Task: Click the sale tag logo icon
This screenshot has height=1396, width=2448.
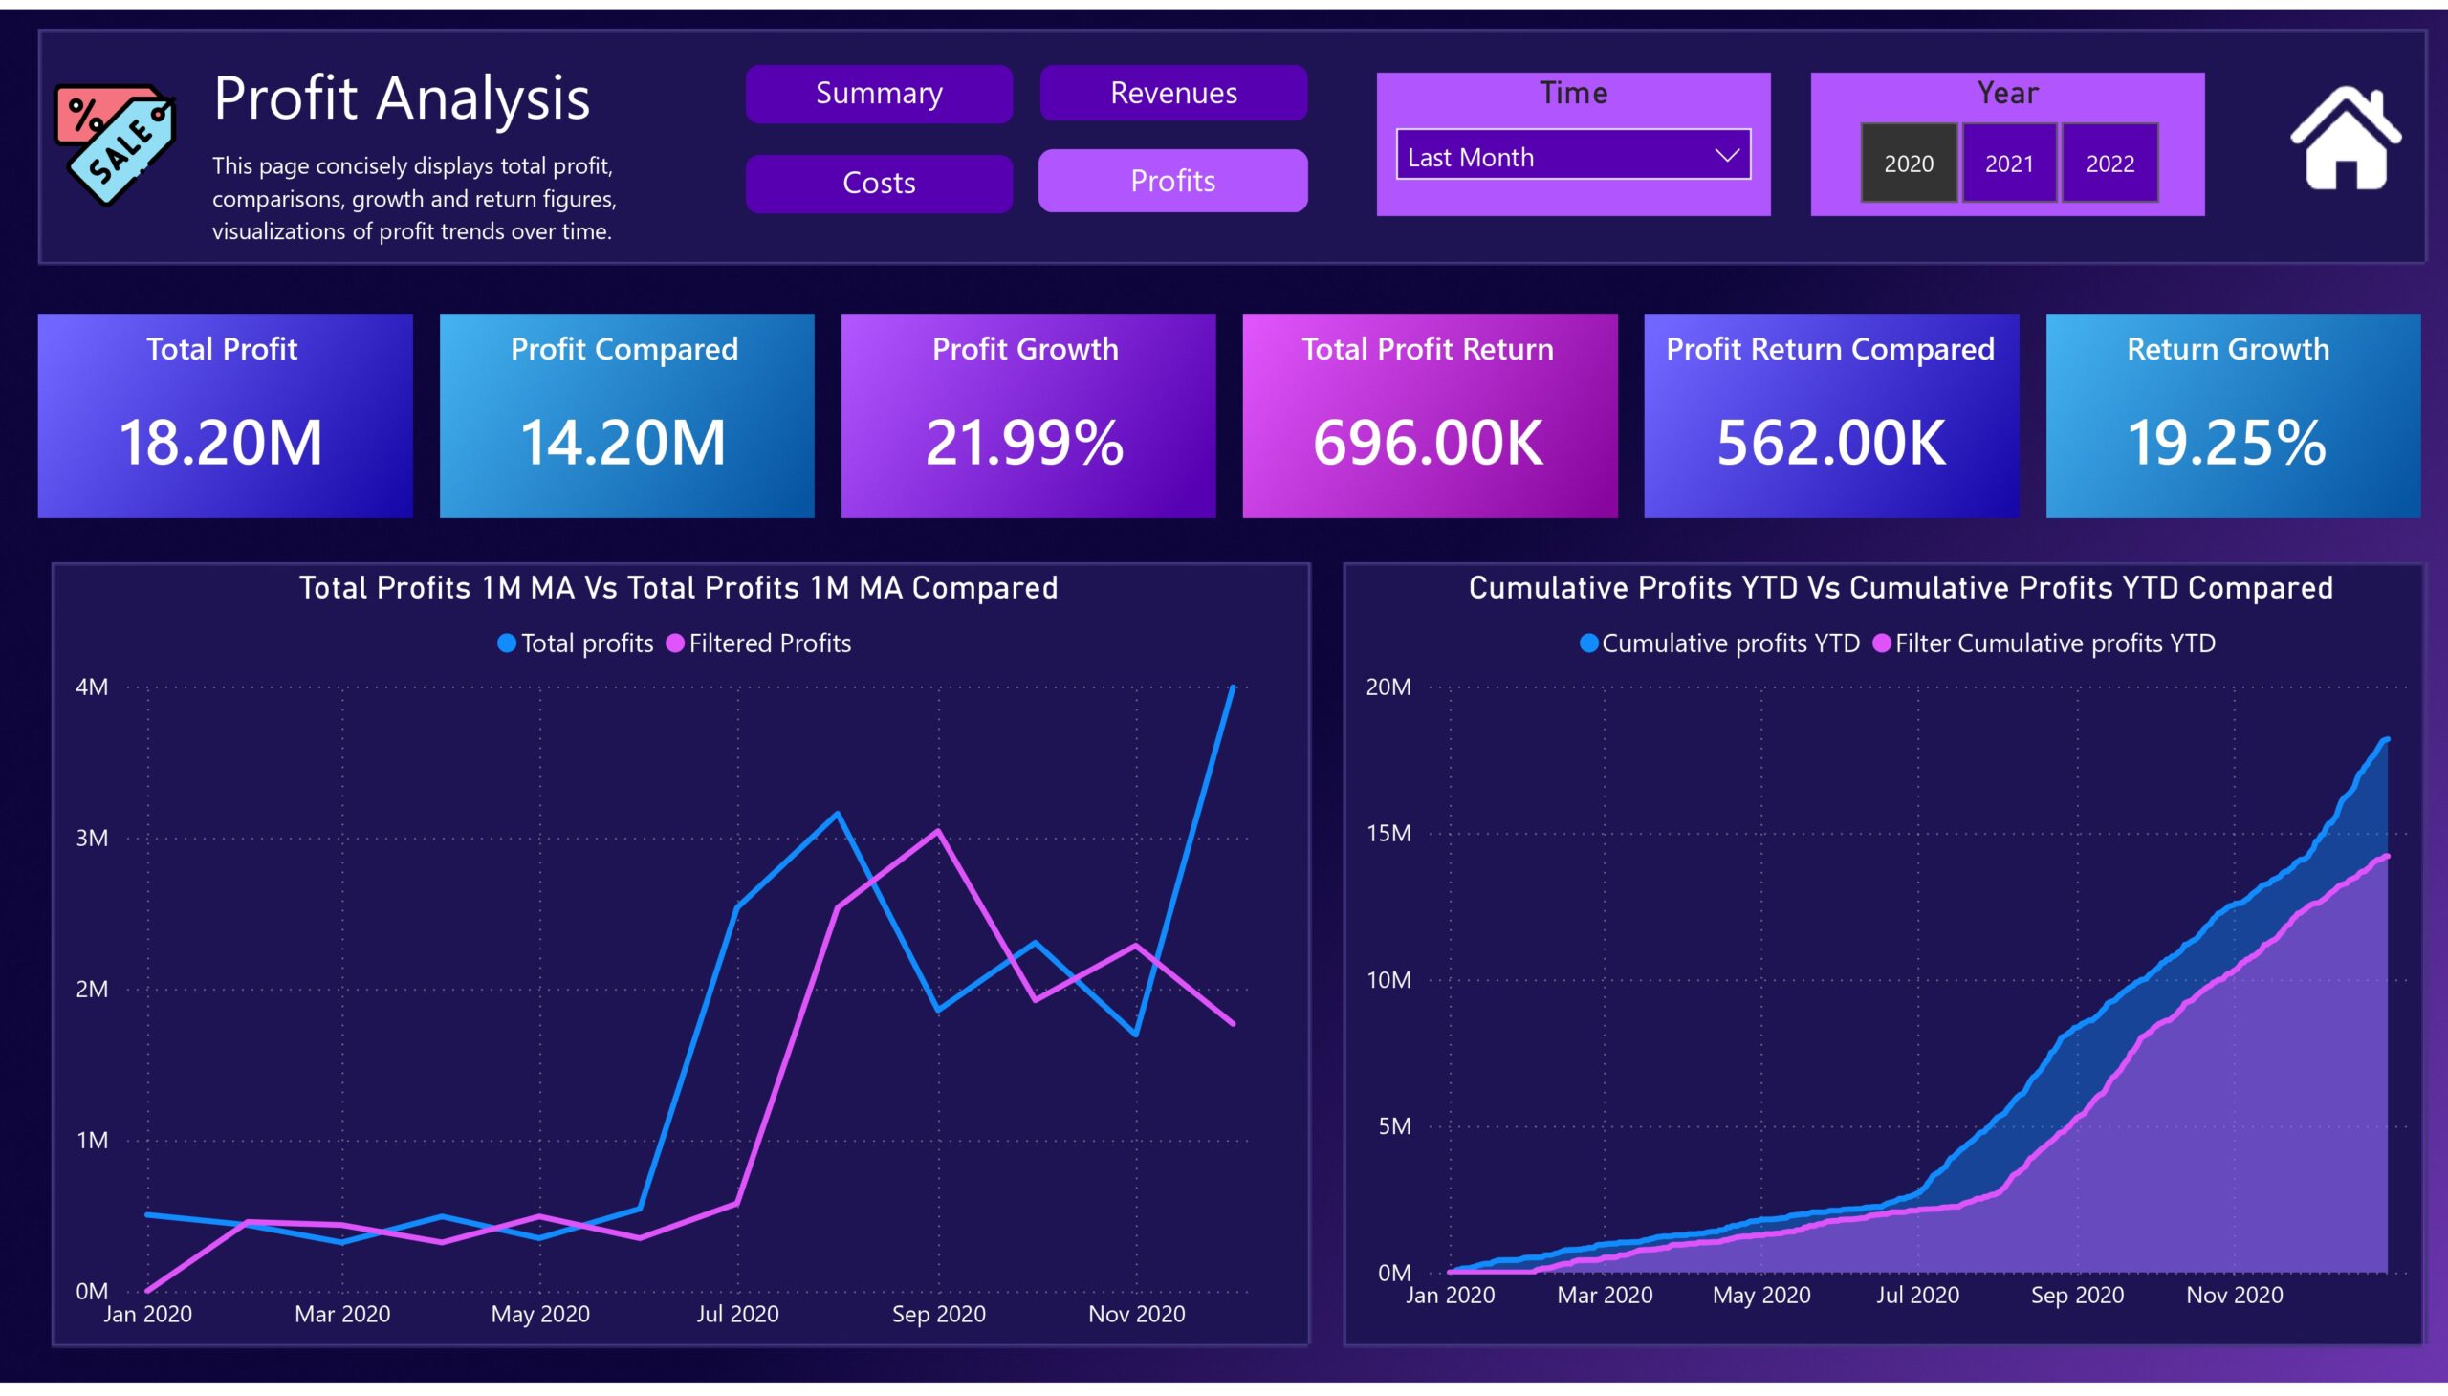Action: pyautogui.click(x=115, y=143)
